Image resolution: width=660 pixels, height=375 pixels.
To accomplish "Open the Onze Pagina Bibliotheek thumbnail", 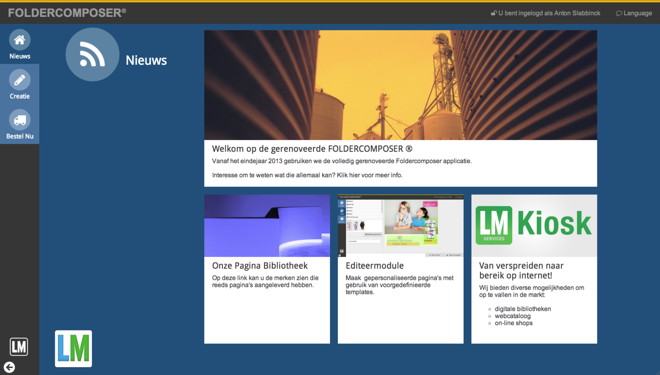I will pos(267,226).
